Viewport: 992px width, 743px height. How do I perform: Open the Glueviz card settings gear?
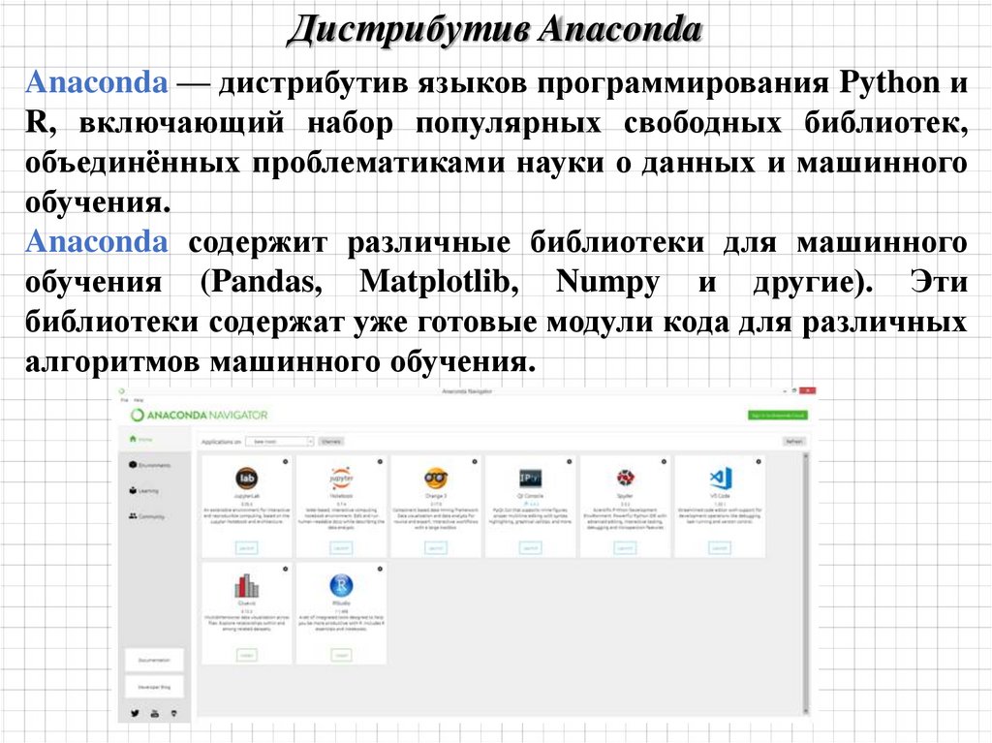pos(286,569)
